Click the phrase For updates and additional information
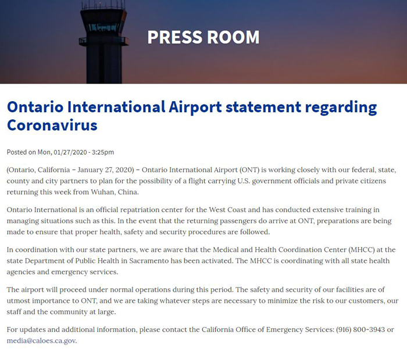Image resolution: width=407 pixels, height=351 pixels. (72, 329)
